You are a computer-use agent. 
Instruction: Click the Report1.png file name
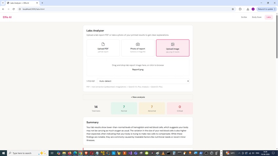pyautogui.click(x=138, y=70)
